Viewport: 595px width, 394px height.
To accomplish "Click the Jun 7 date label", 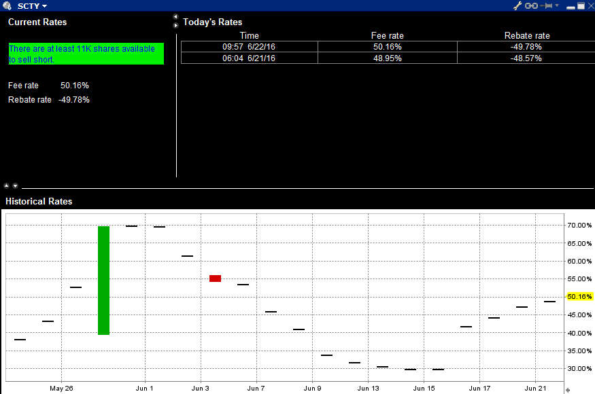I will (256, 389).
